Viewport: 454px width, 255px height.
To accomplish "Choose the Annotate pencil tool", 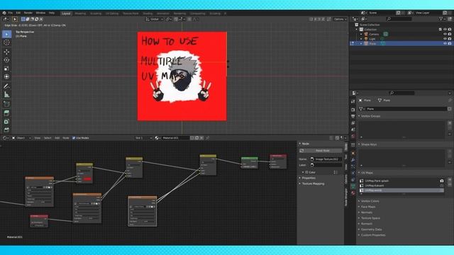I will click(x=6, y=86).
